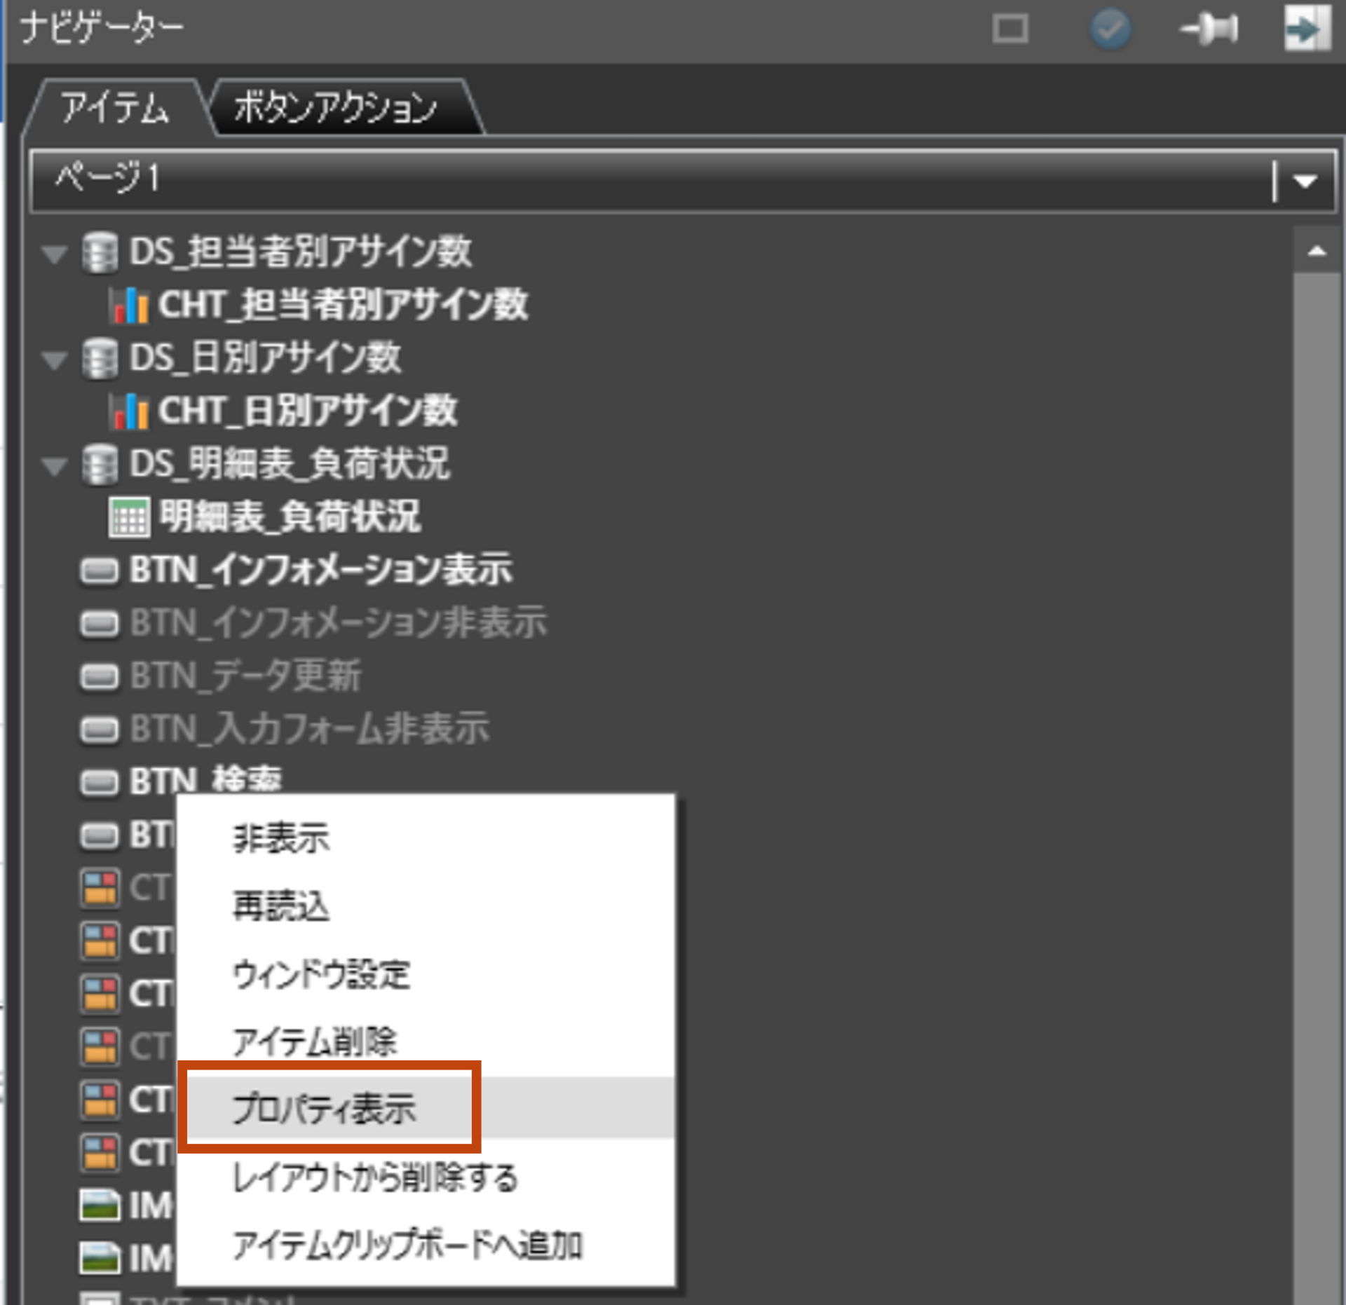The image size is (1346, 1305).
Task: Click button icon of BTN_インフォメーション表示
Action: pos(100,572)
